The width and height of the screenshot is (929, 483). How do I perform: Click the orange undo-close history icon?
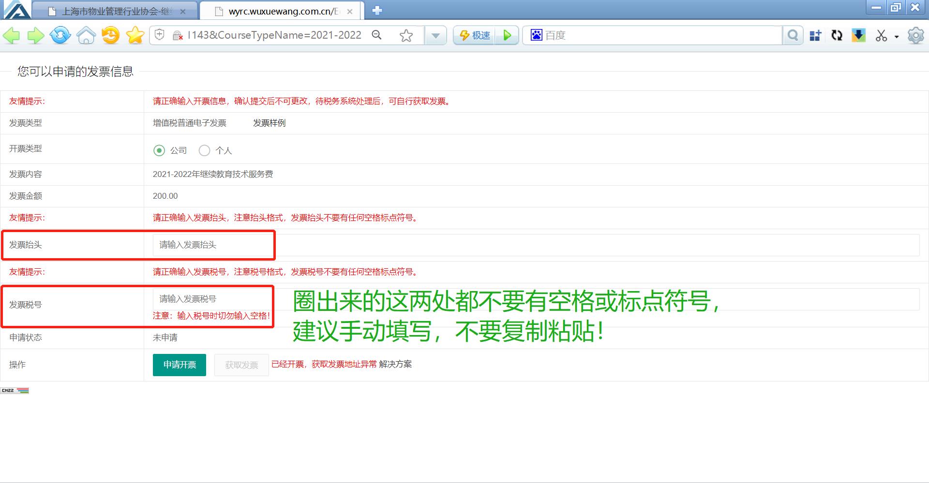point(111,35)
